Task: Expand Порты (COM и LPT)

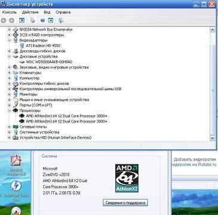Action: [9, 105]
